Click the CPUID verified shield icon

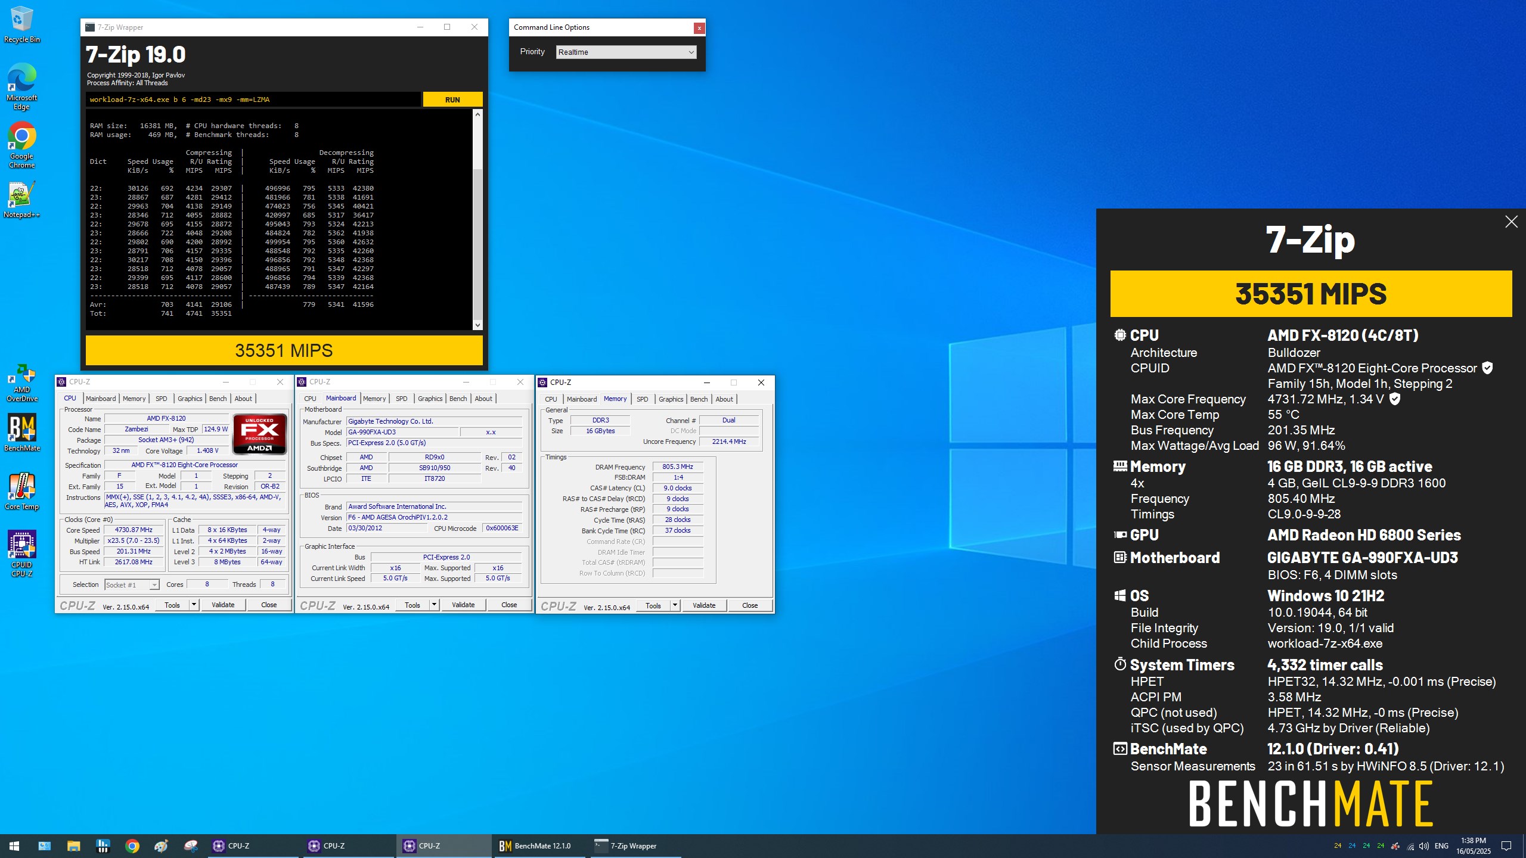[1487, 368]
